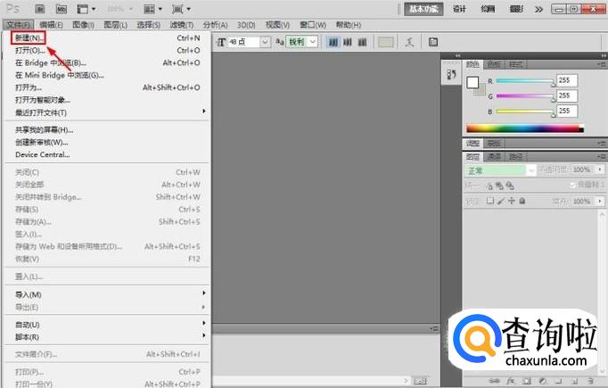
Task: Expand the 导入(M) submenu
Action: tap(107, 295)
